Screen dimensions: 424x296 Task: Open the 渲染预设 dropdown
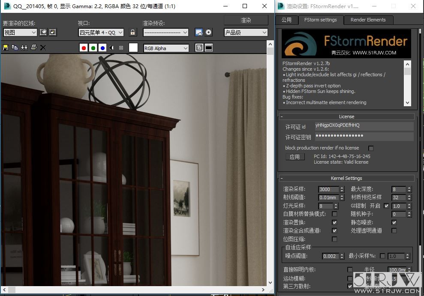pyautogui.click(x=166, y=33)
